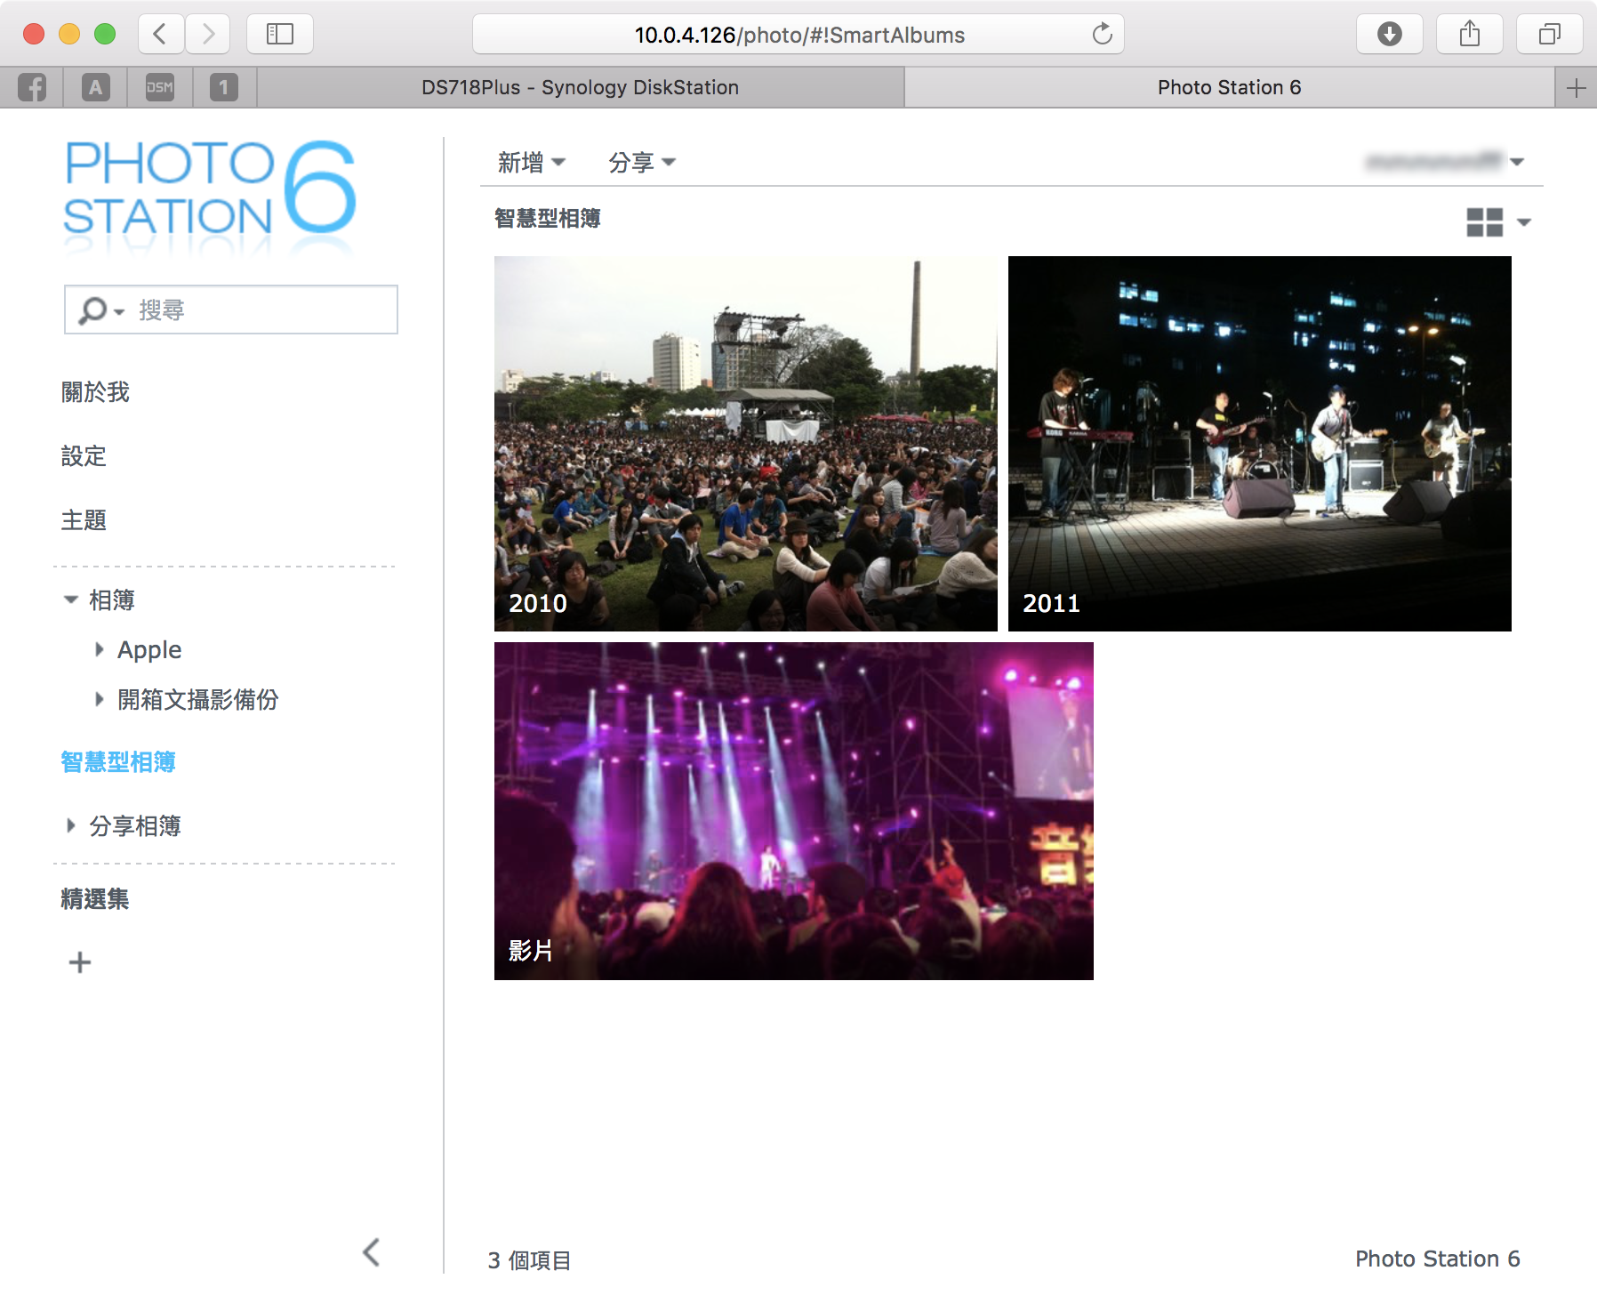Screen dimensions: 1597x1295
Task: Open the Safari downloads icon
Action: [1389, 35]
